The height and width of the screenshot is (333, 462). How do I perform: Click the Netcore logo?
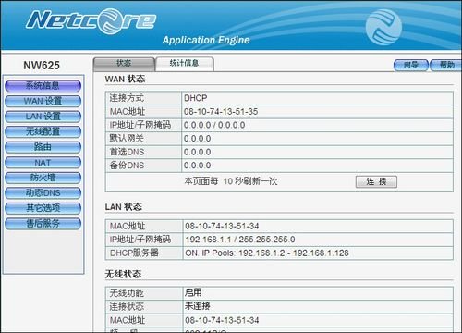[91, 20]
